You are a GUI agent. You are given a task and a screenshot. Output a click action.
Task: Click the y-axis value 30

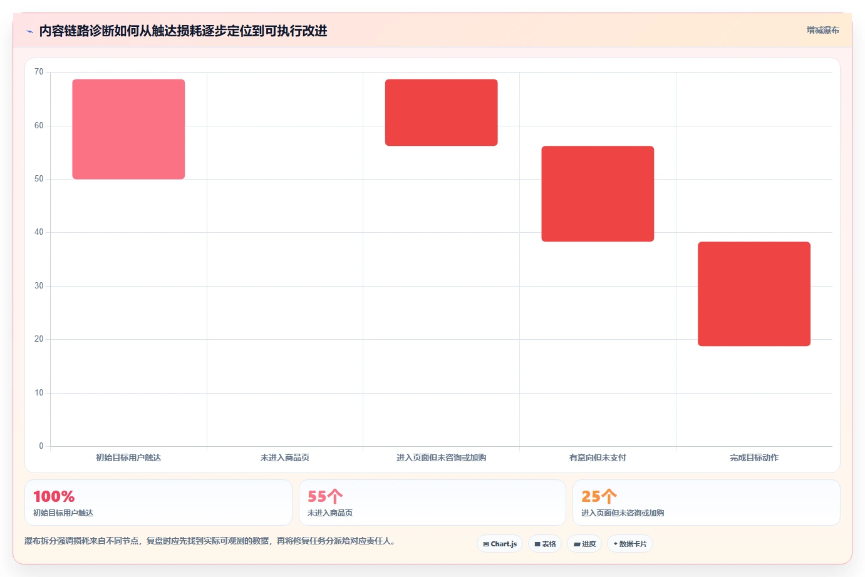(x=39, y=286)
